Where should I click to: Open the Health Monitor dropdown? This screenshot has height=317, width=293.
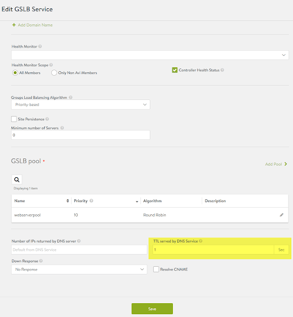coord(150,55)
